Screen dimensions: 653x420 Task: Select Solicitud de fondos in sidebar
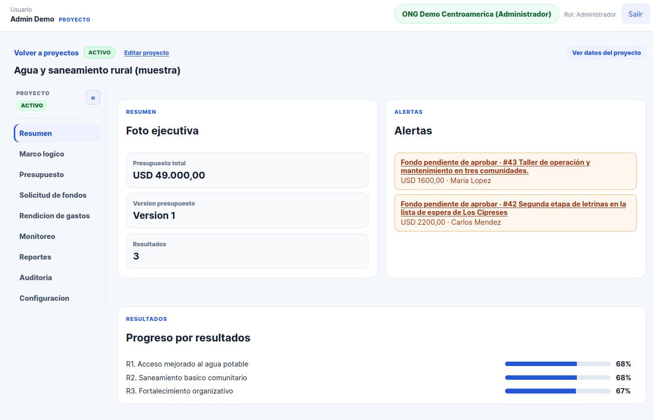pyautogui.click(x=57, y=195)
